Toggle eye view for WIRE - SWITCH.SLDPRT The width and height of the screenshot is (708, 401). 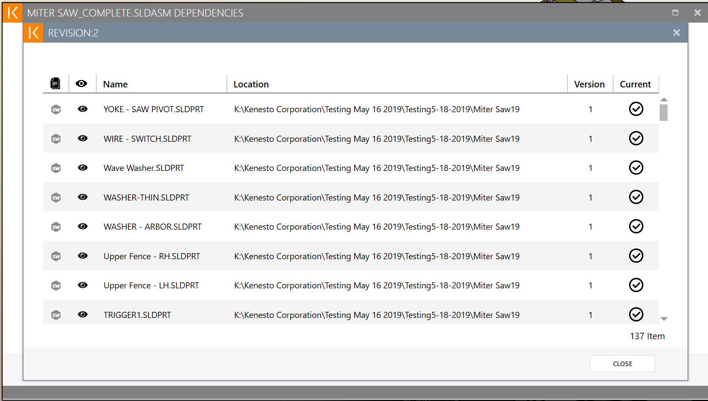[83, 138]
